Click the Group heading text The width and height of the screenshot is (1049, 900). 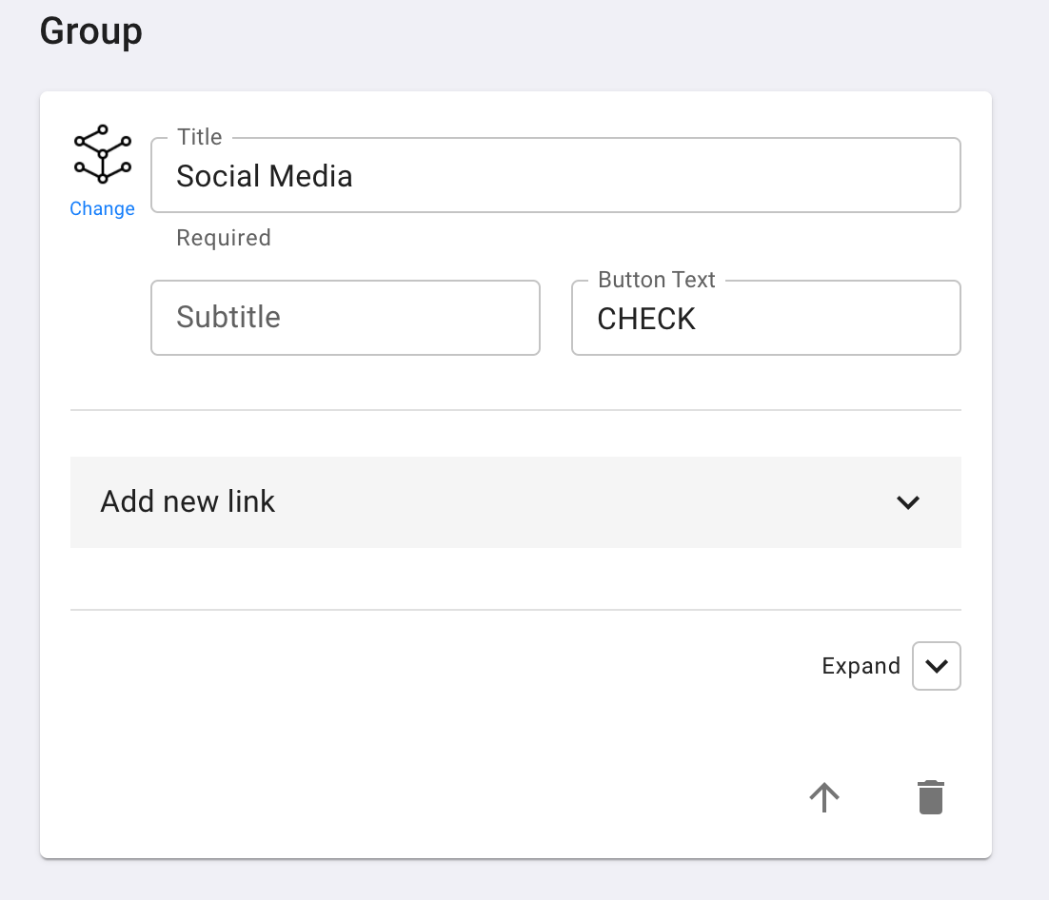pyautogui.click(x=91, y=31)
